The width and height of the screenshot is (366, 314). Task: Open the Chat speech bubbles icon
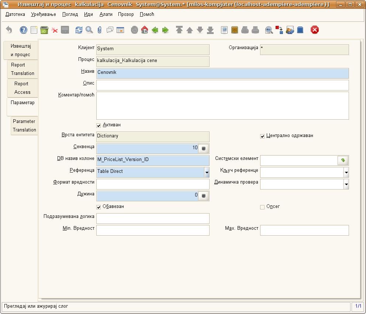click(x=110, y=30)
